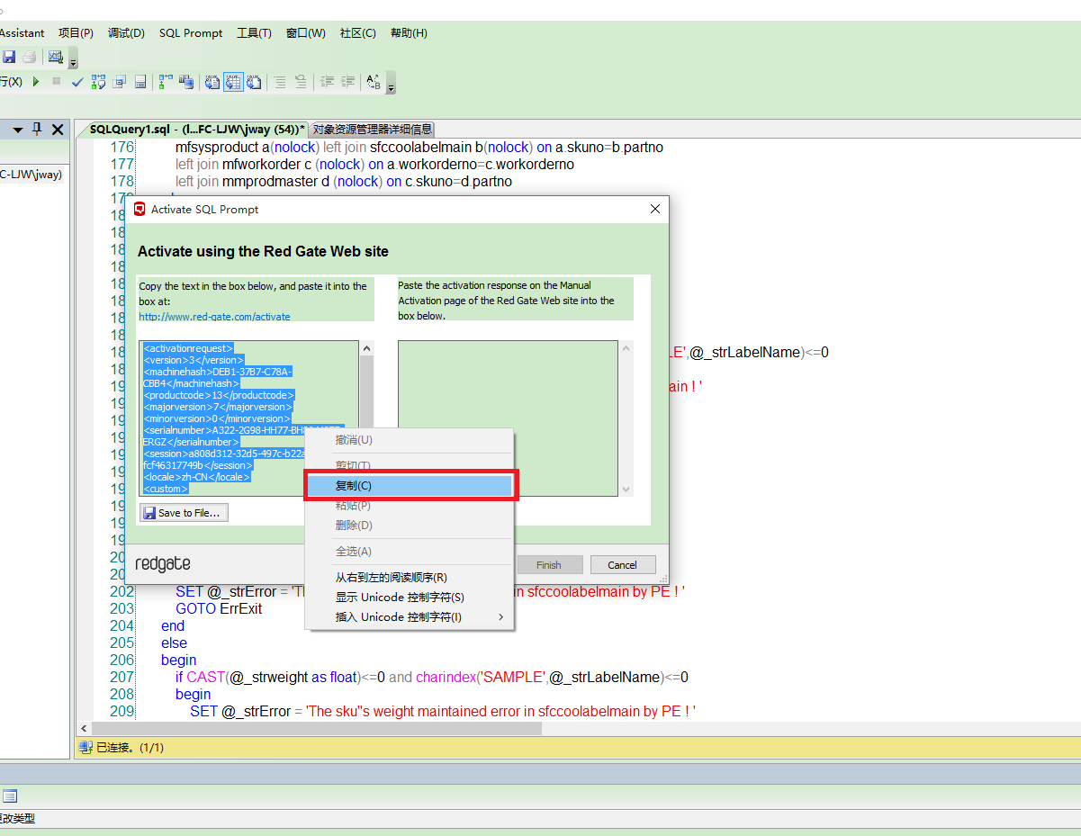Click the connection status icon in status bar

(86, 747)
